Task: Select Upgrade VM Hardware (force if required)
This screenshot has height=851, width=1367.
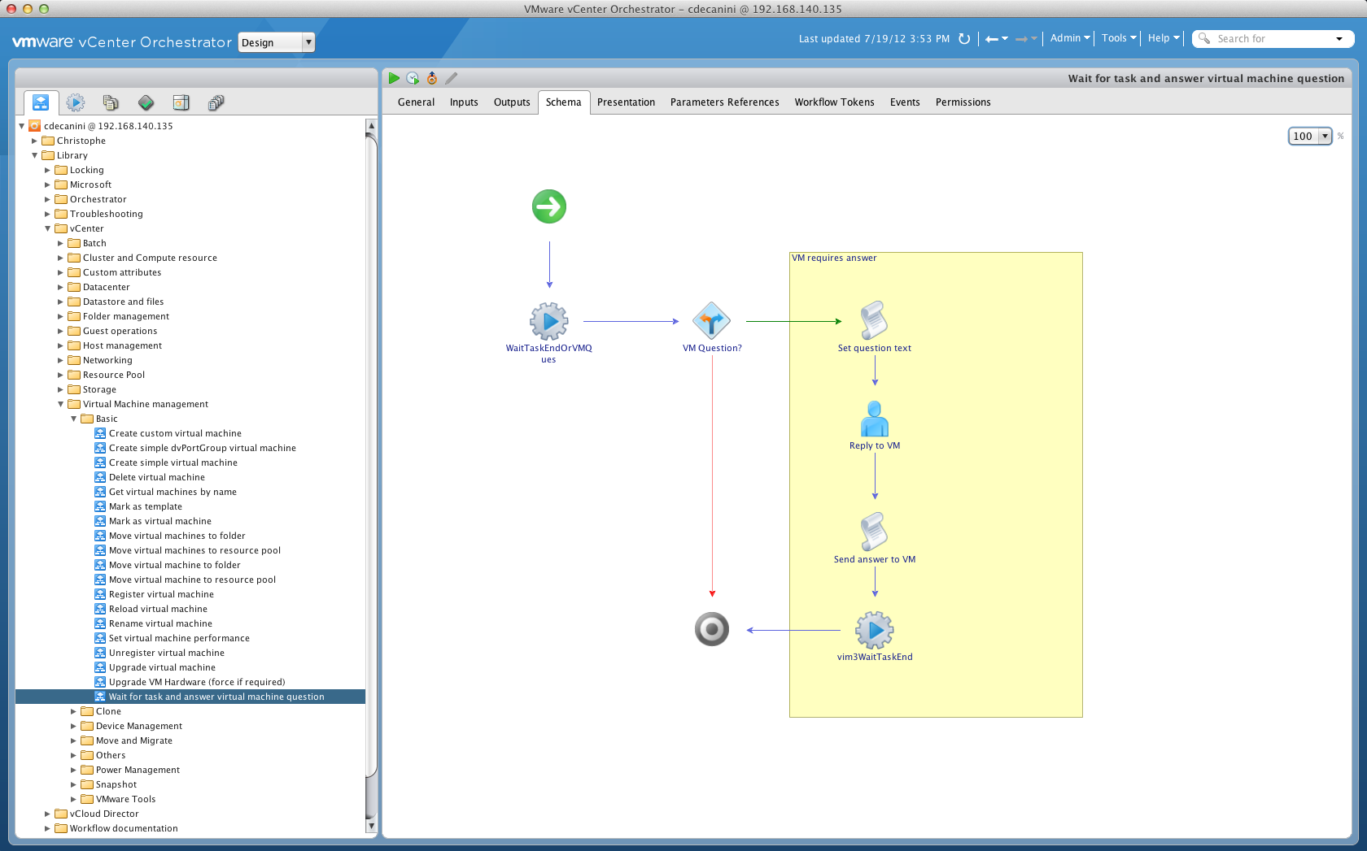Action: pos(197,682)
